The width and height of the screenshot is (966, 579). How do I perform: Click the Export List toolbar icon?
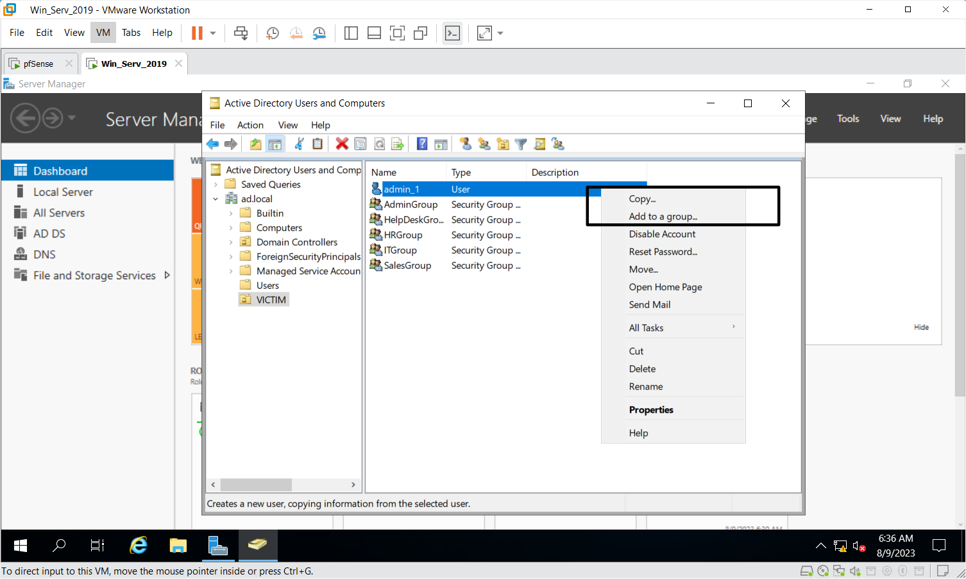pyautogui.click(x=398, y=144)
